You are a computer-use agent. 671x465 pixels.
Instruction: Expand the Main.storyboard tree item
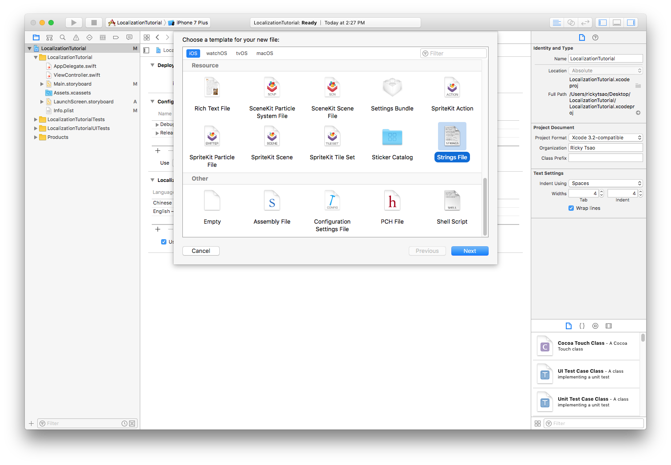42,84
